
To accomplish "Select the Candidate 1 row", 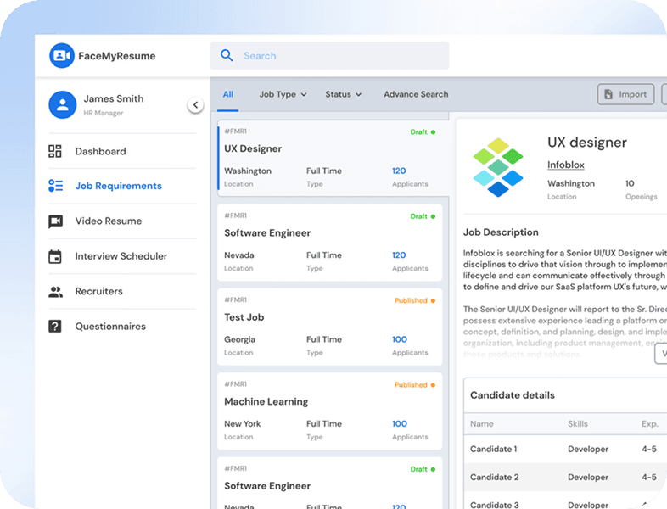I will click(x=565, y=449).
